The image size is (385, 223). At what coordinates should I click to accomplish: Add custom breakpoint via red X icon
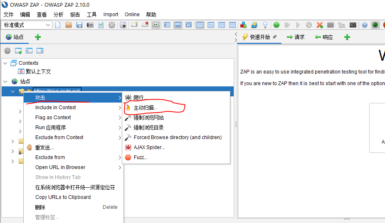pos(320,25)
